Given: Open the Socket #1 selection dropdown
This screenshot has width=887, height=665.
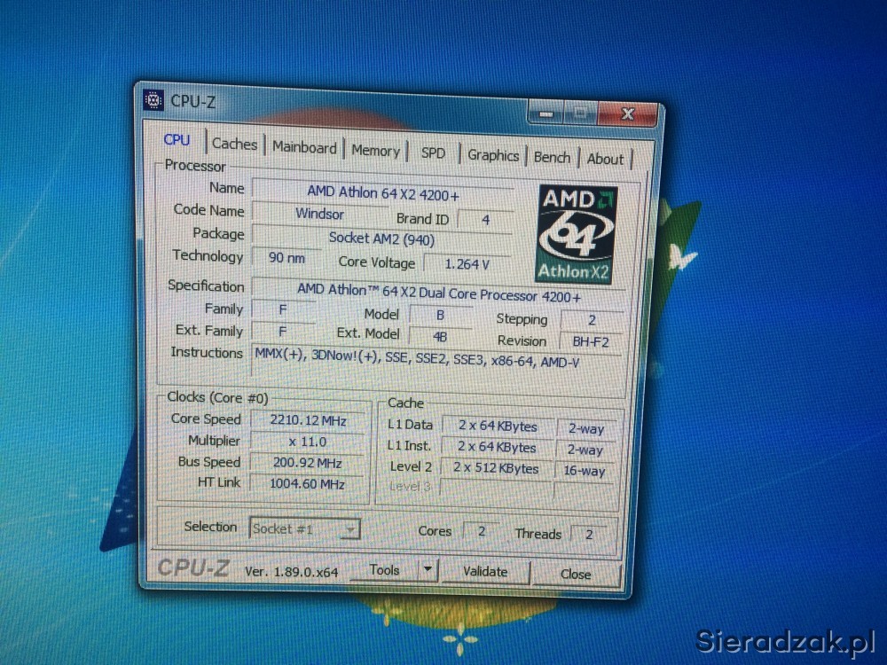Looking at the screenshot, I should point(304,529).
